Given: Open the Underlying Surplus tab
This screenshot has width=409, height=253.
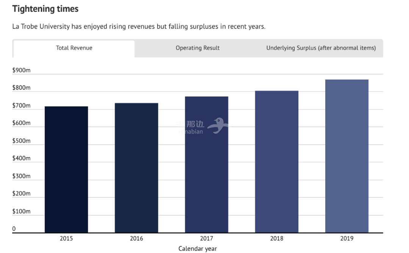Looking at the screenshot, I should point(321,48).
